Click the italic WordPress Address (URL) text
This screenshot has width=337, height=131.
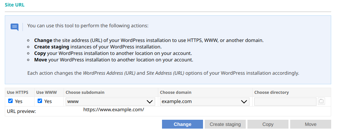109,73
